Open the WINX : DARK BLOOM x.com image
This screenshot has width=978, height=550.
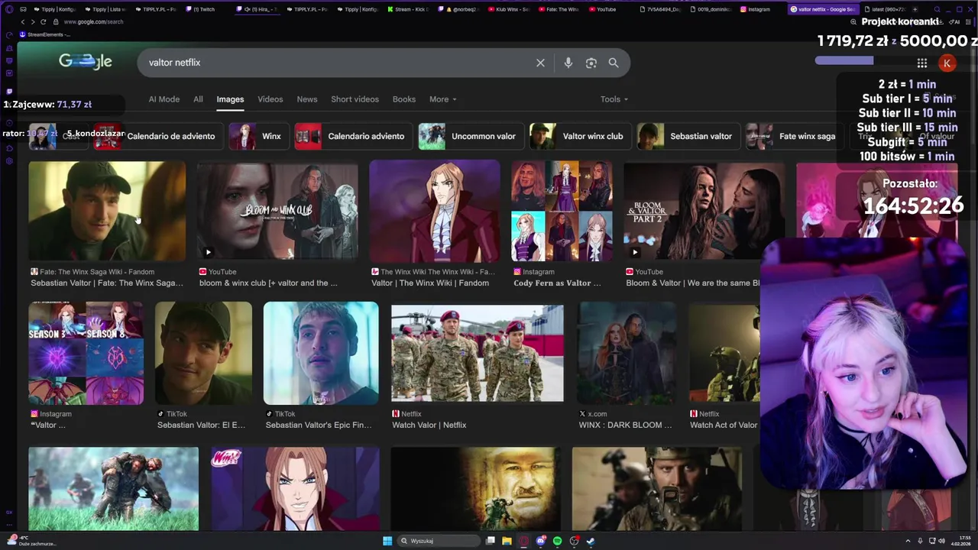627,353
